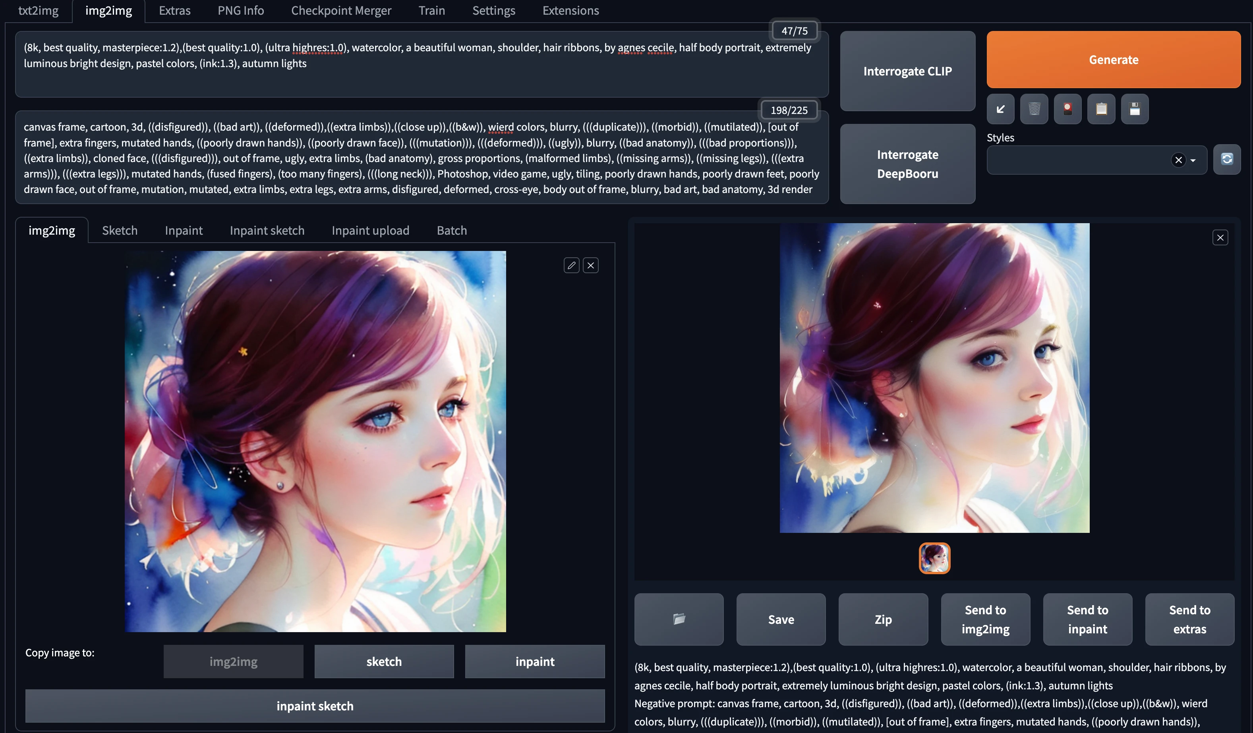Refresh the styles list

1227,159
